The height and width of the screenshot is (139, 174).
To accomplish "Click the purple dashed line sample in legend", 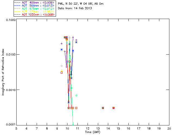I will [x=17, y=2].
